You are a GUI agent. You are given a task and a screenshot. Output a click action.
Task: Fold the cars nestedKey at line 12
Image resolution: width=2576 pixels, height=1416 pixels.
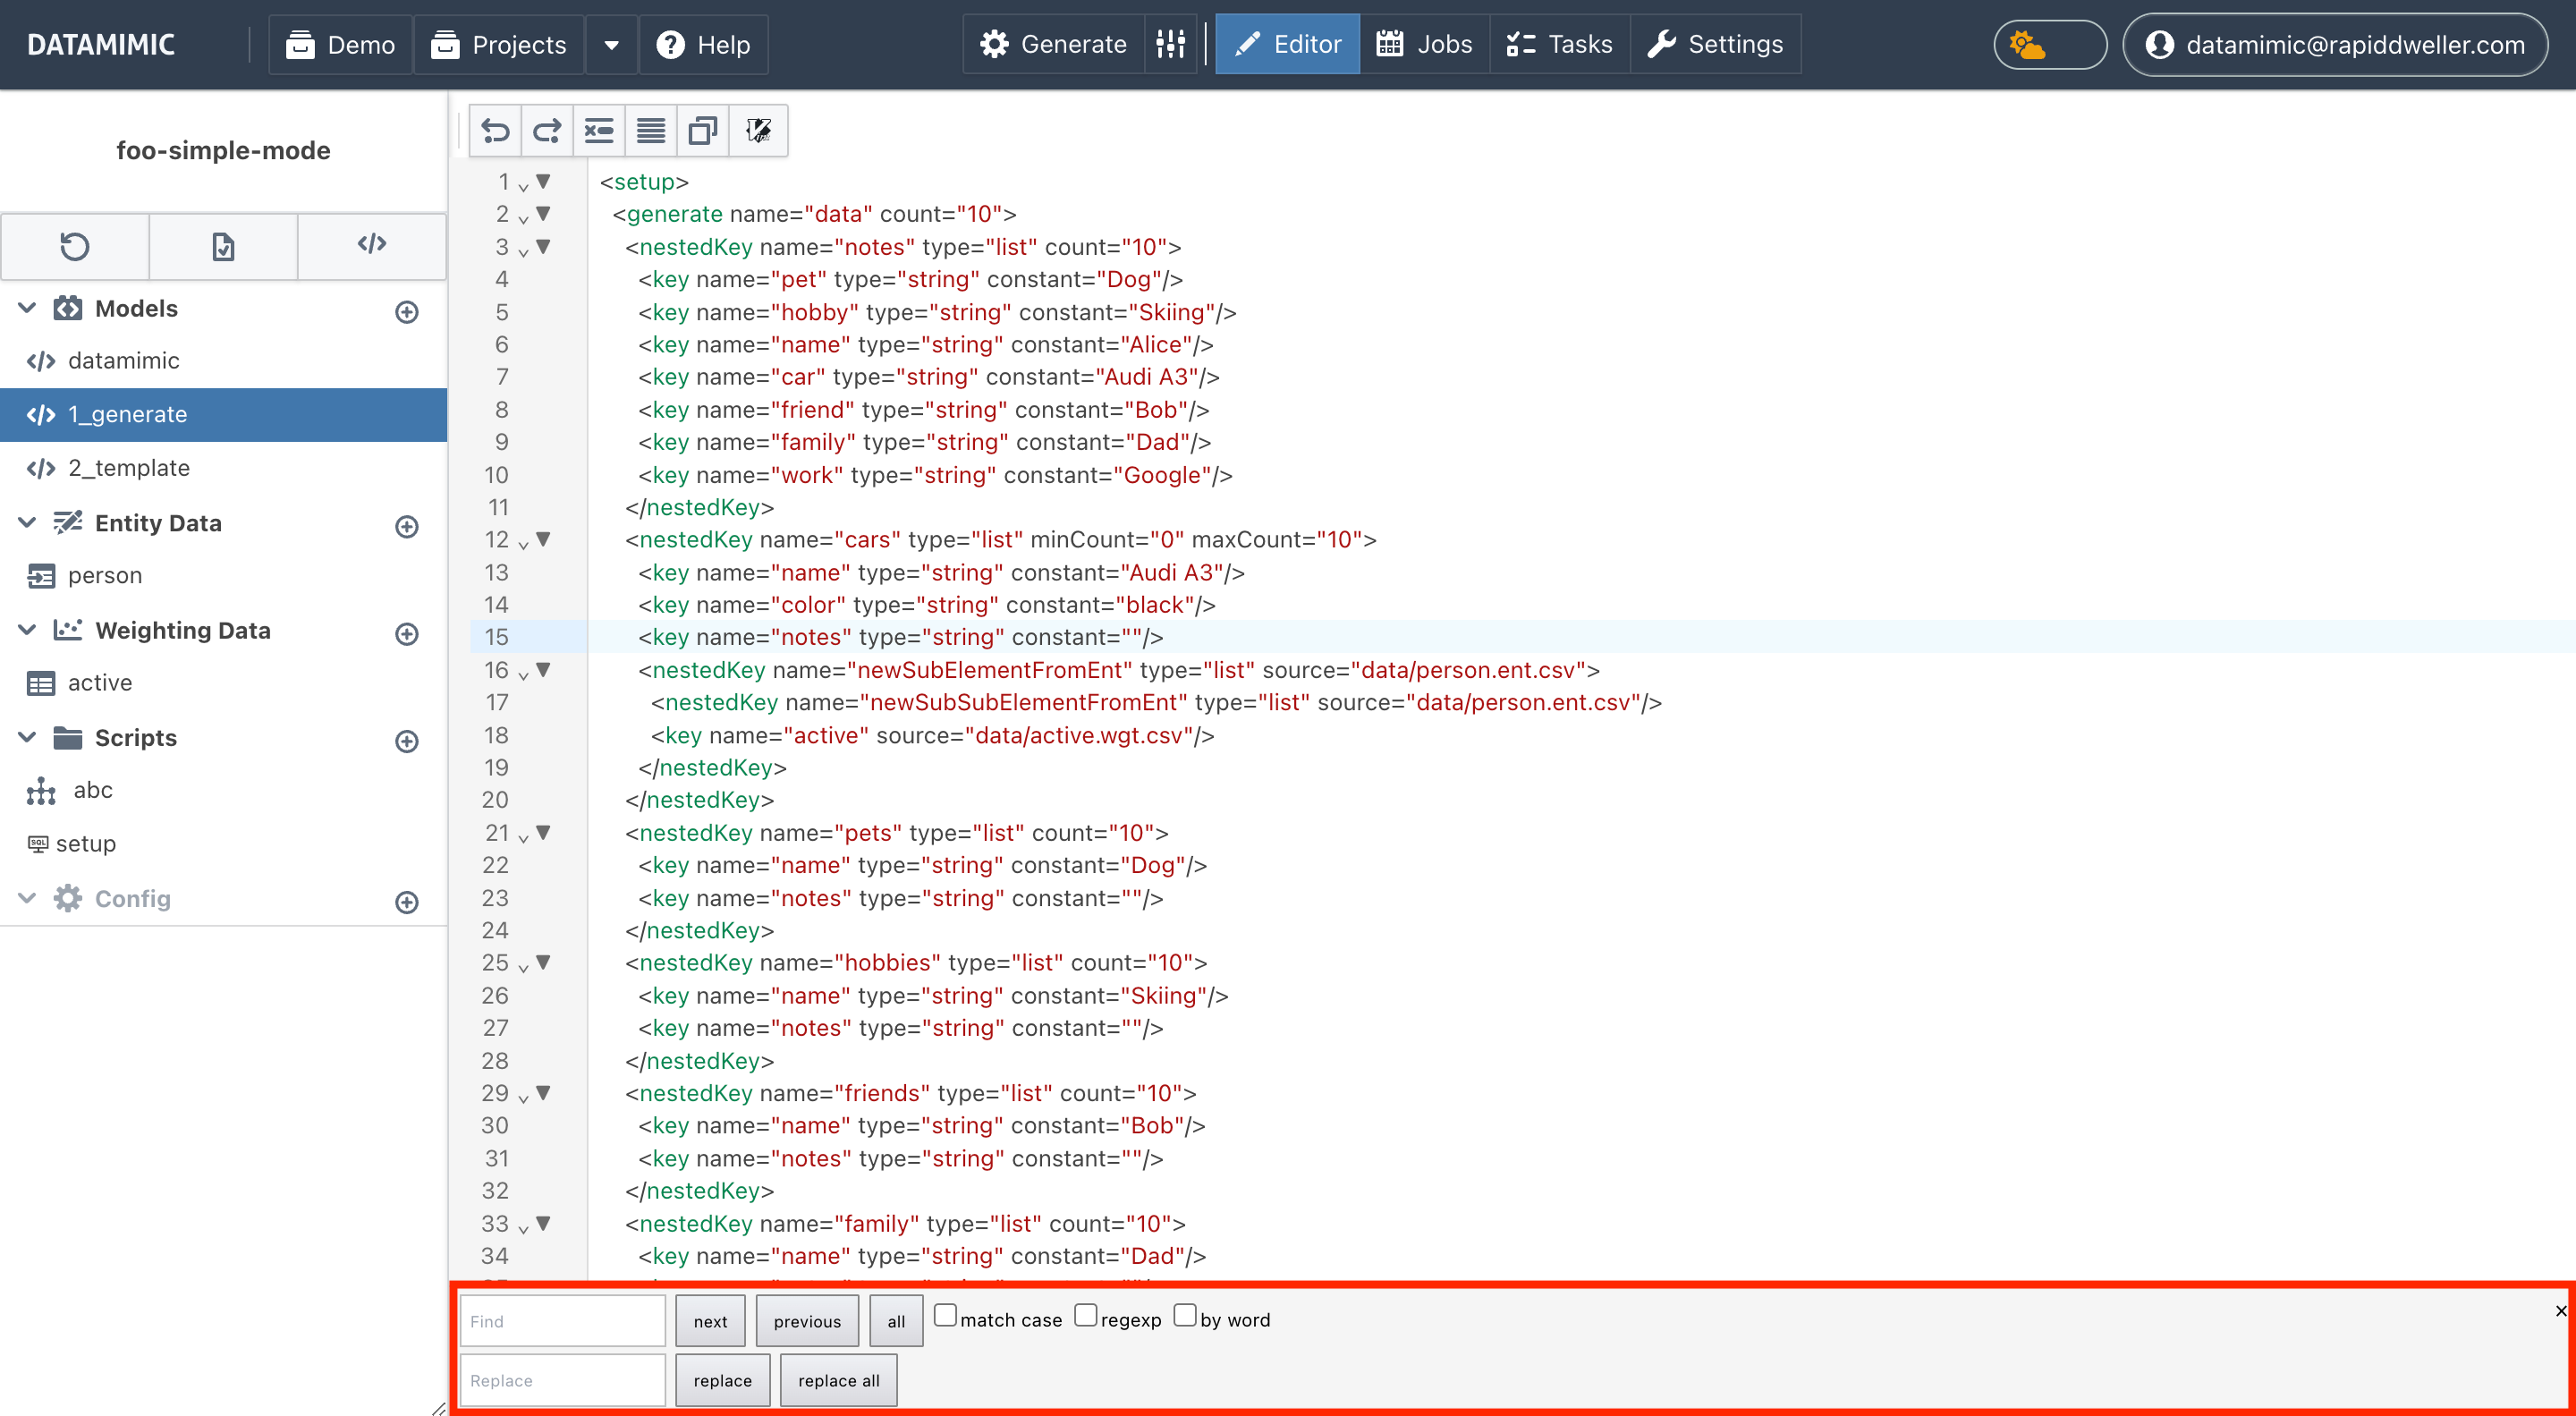(543, 539)
